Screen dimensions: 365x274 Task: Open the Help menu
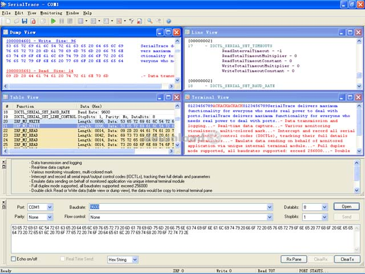[87, 13]
